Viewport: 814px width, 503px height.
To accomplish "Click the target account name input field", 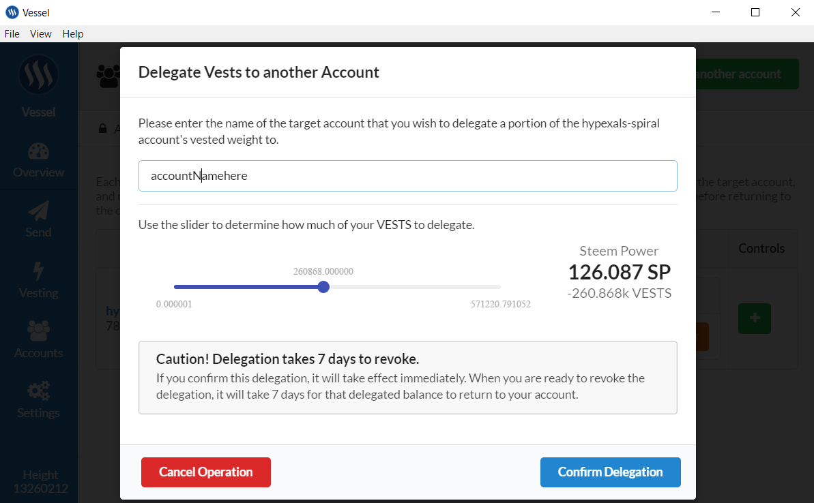I will pos(407,176).
